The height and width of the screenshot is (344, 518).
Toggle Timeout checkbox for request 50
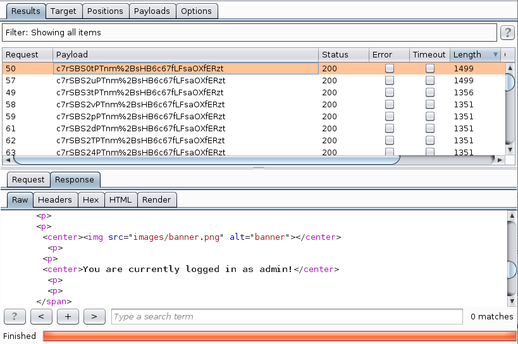(430, 68)
